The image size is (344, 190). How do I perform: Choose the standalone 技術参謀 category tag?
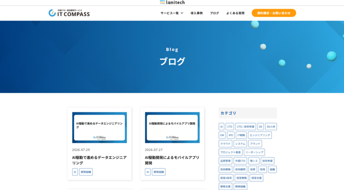click(x=268, y=160)
